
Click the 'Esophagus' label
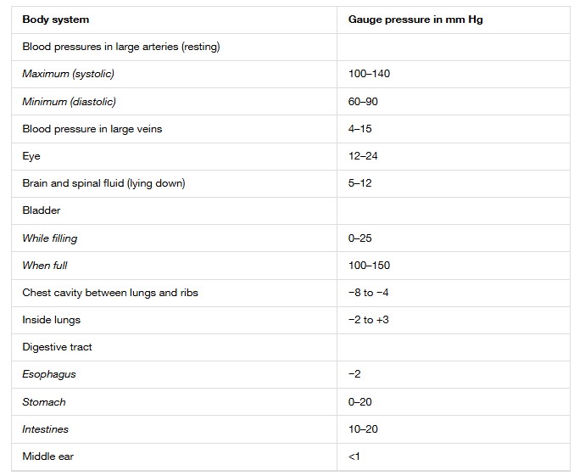[49, 374]
